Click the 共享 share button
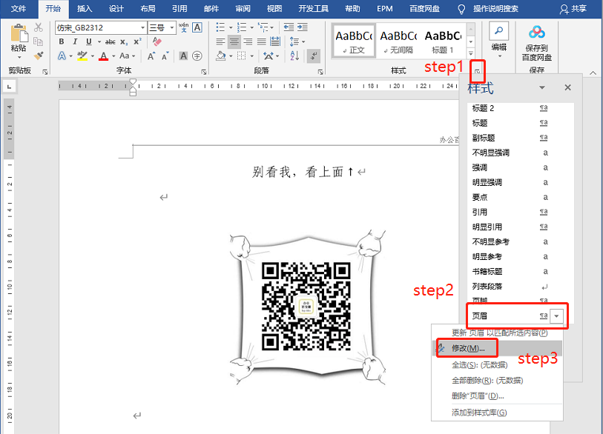603x434 pixels. (x=573, y=8)
